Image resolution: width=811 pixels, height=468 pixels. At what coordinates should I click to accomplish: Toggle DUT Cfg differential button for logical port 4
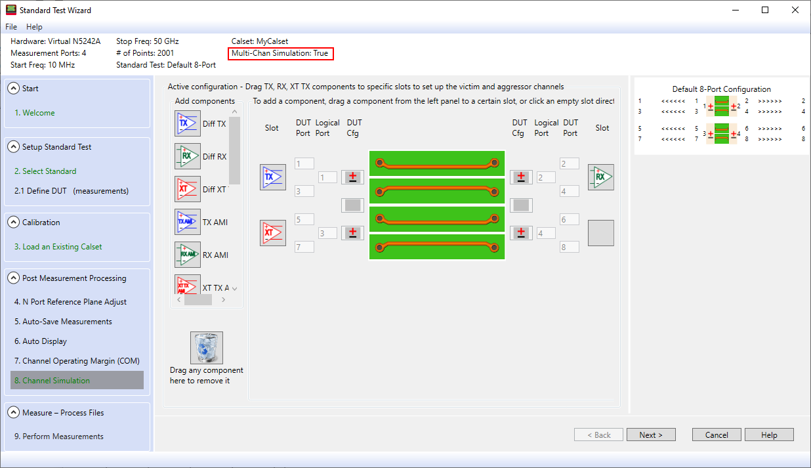pyautogui.click(x=521, y=233)
